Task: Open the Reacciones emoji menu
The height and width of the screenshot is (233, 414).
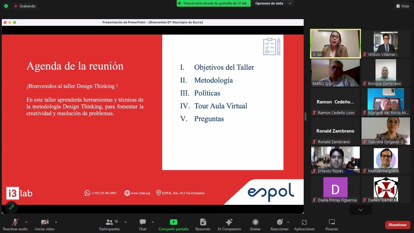Action: [x=279, y=225]
